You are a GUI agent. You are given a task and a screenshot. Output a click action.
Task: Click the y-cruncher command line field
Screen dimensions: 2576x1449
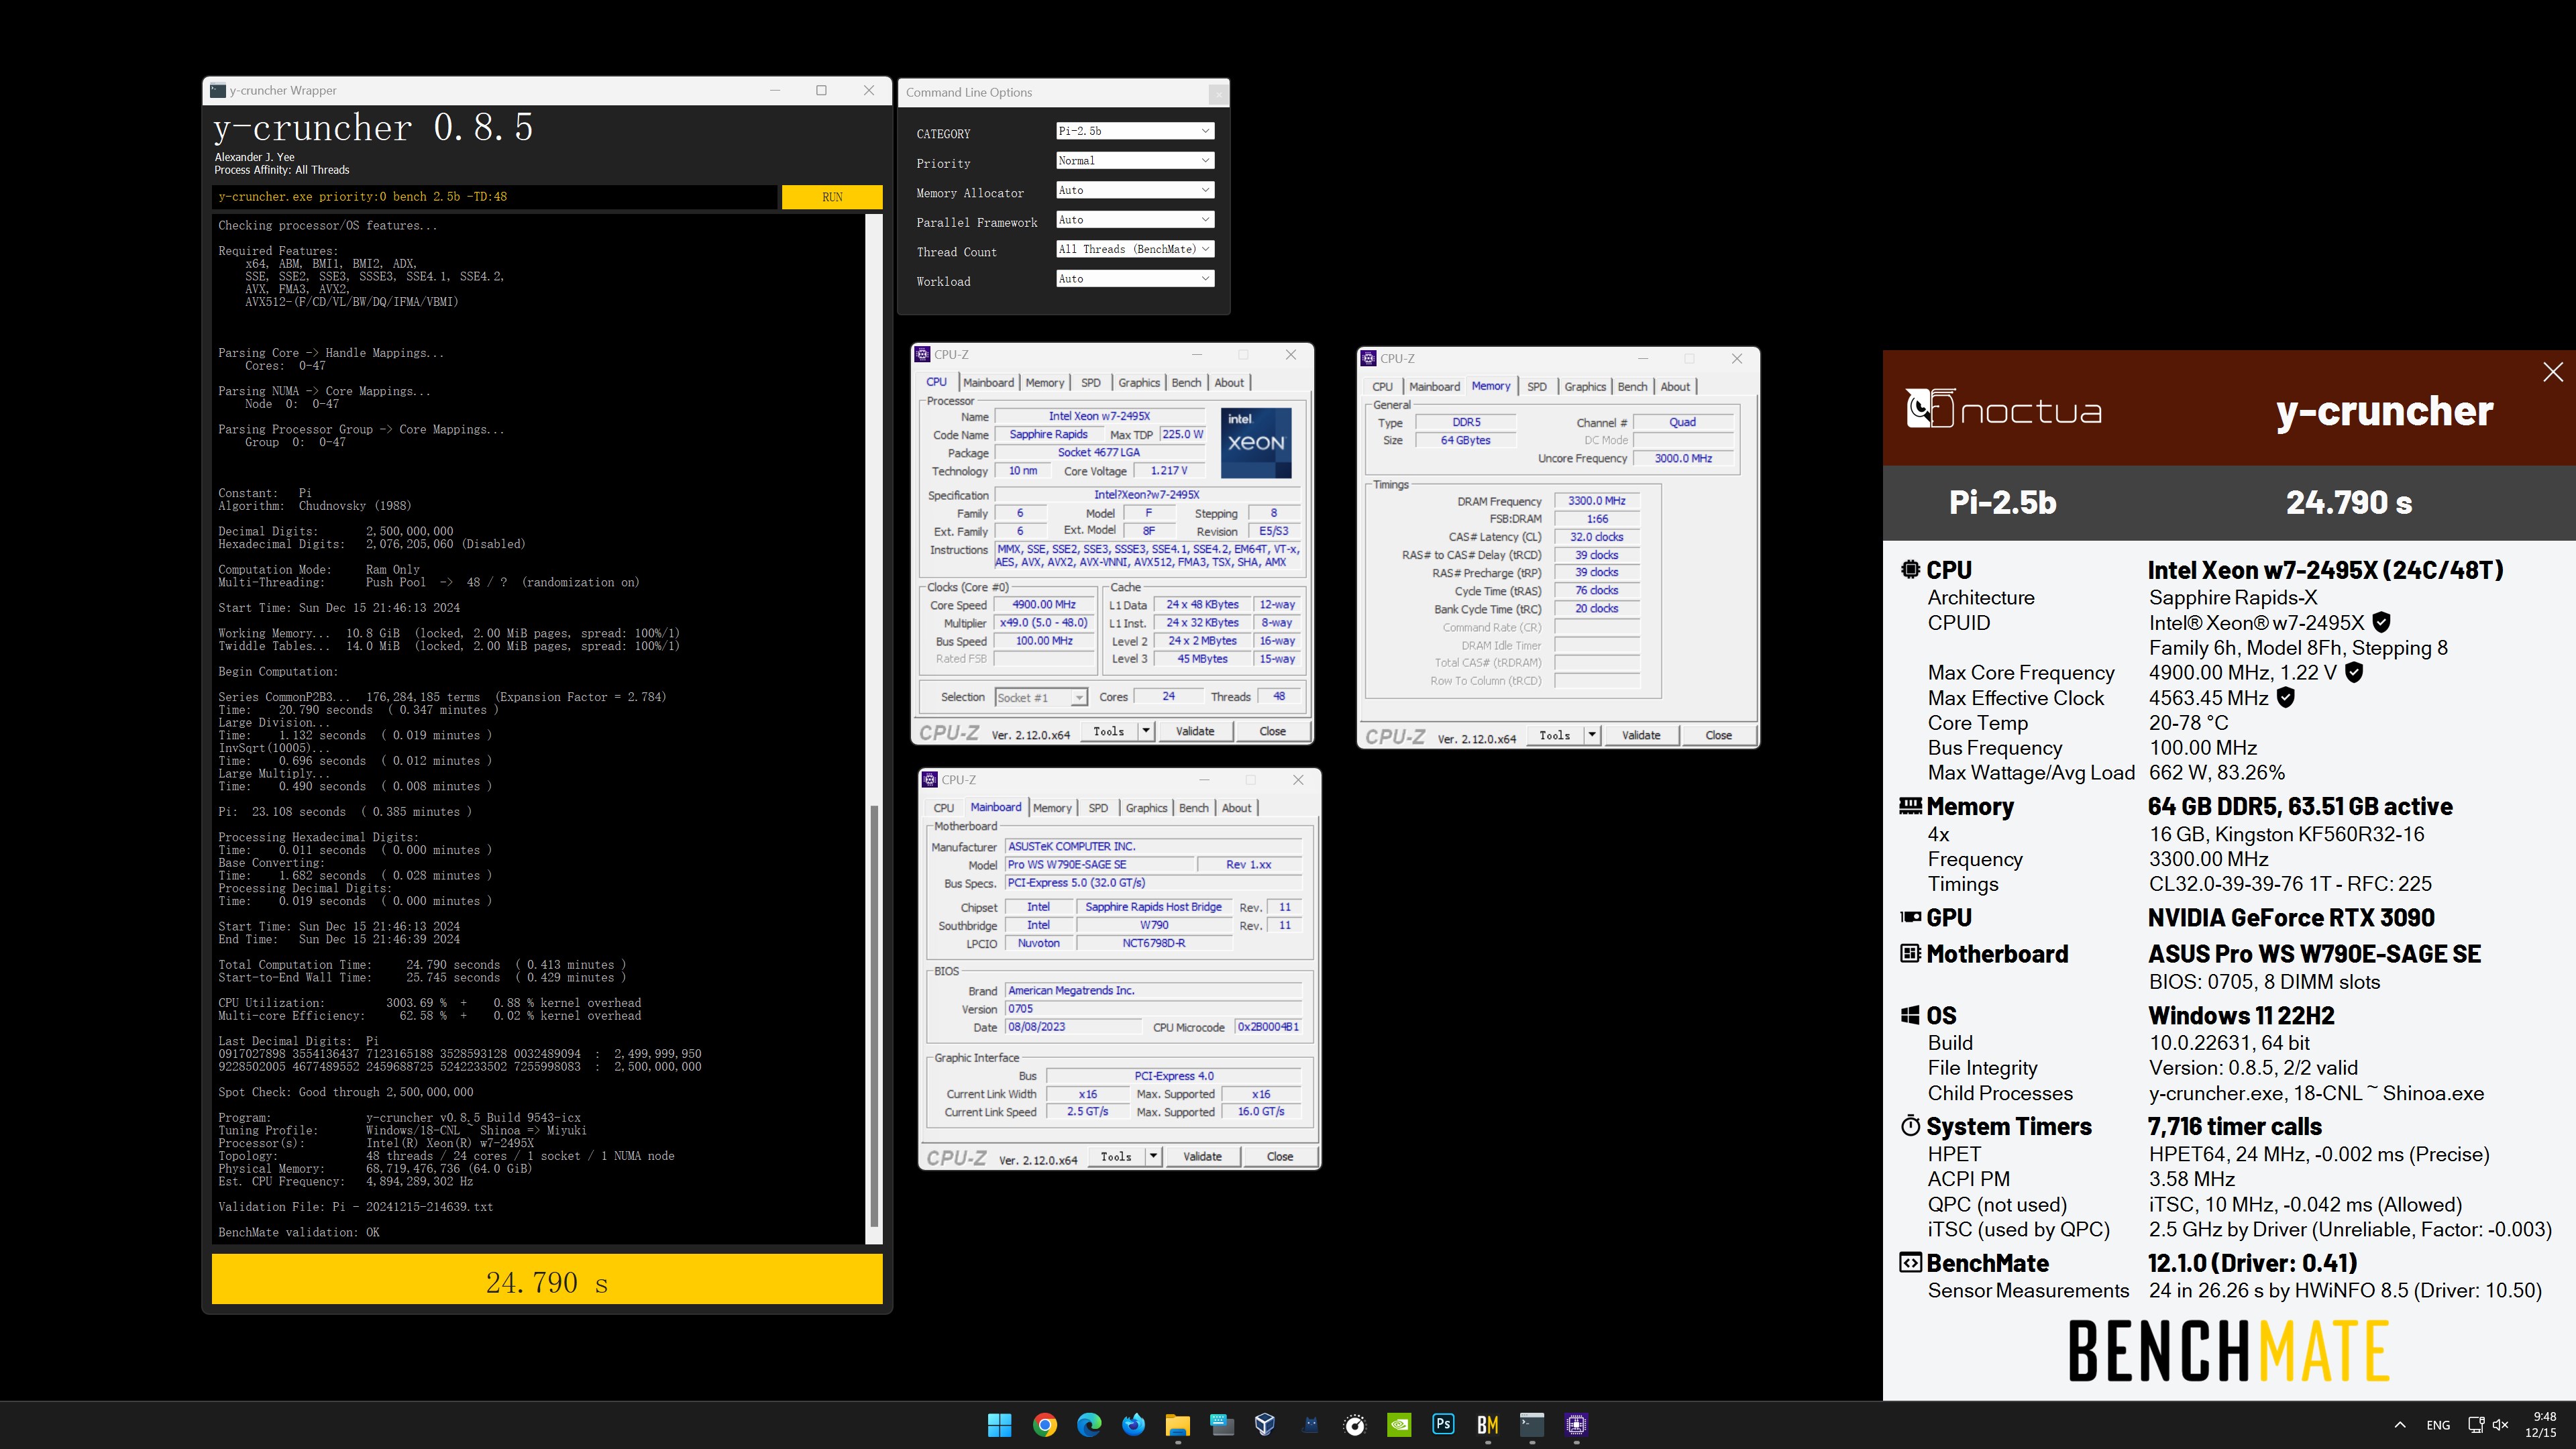[495, 197]
